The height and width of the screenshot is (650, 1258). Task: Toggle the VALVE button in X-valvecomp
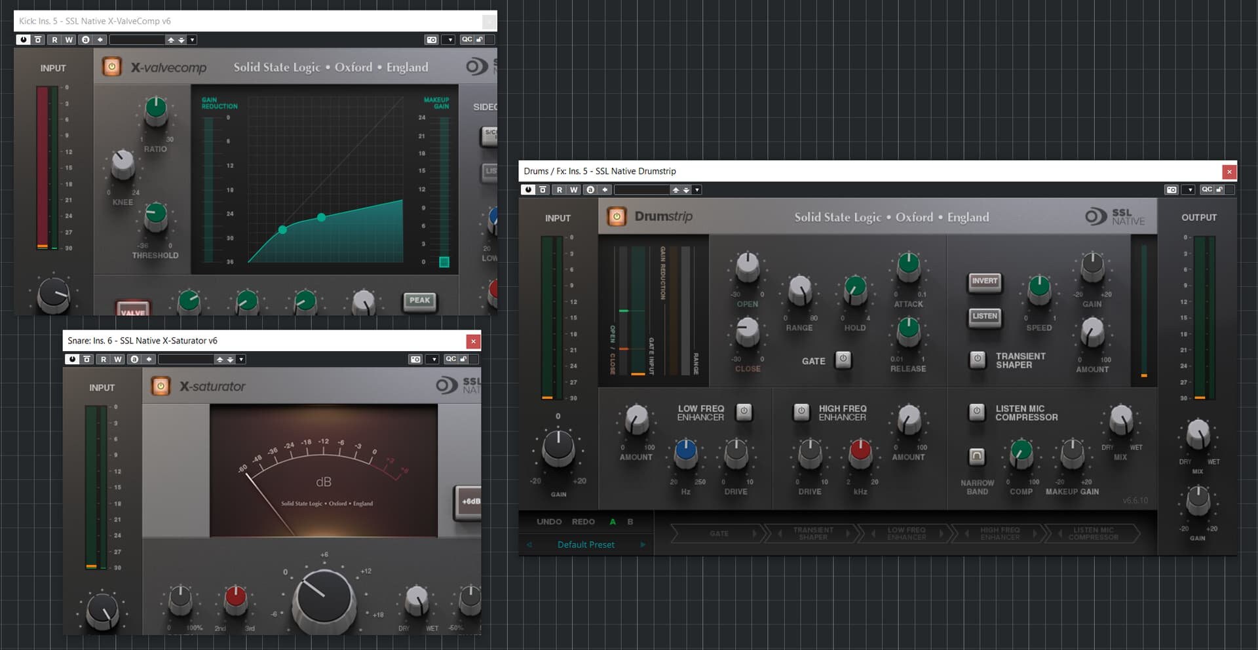pos(133,309)
